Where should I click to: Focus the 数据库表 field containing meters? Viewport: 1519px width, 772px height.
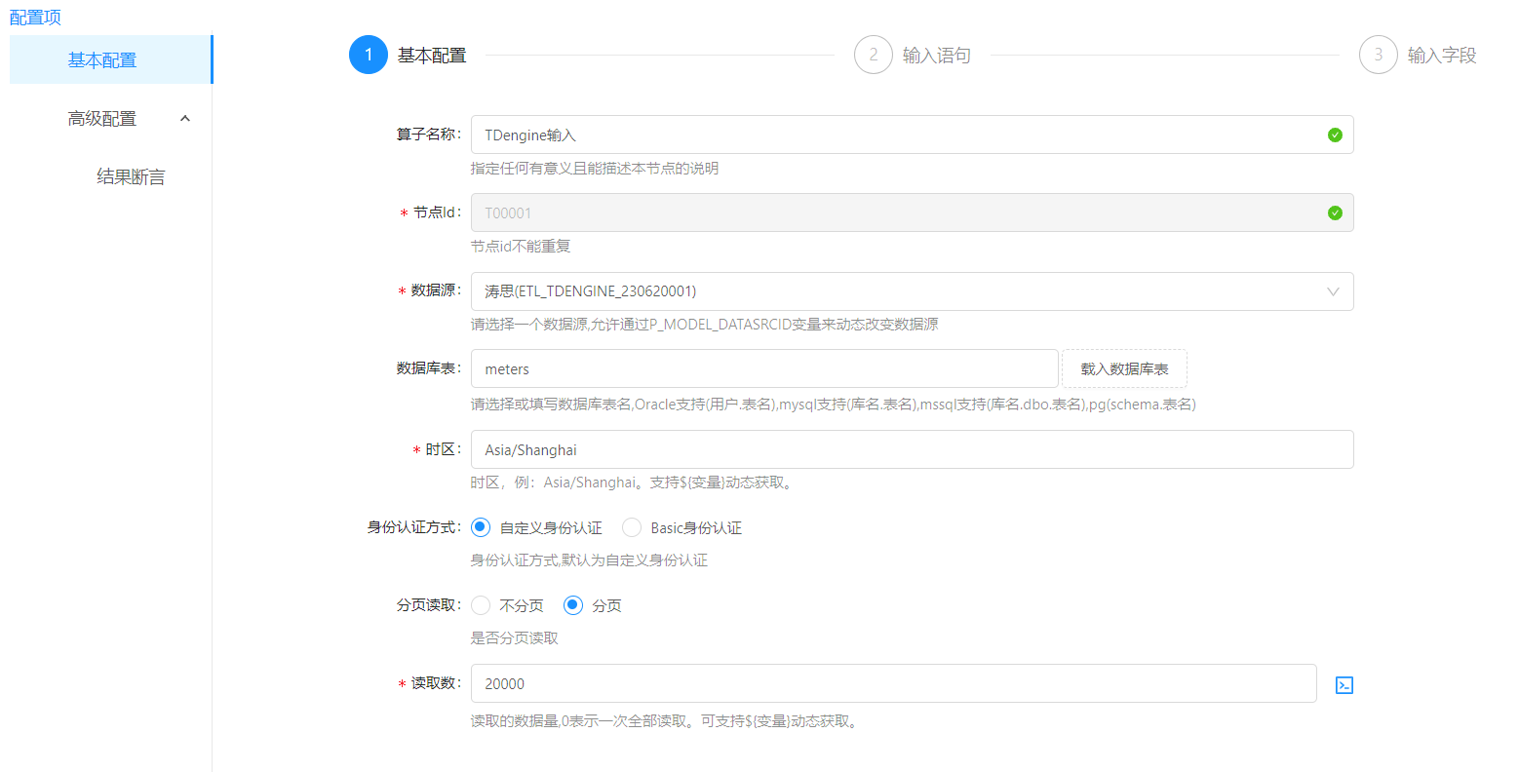[763, 369]
